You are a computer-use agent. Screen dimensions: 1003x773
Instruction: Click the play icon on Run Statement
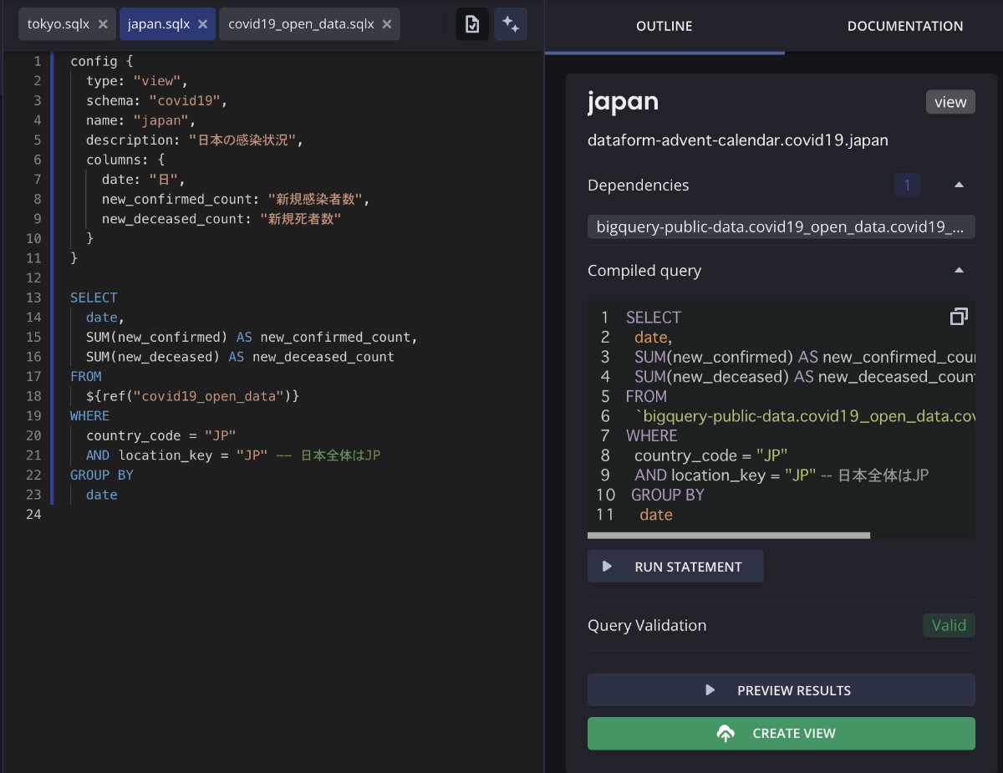click(608, 567)
